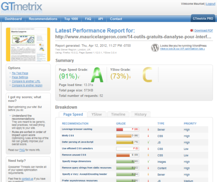This screenshot has width=217, height=182.
Task: Open the FAQ menu item
Action: click(x=88, y=19)
